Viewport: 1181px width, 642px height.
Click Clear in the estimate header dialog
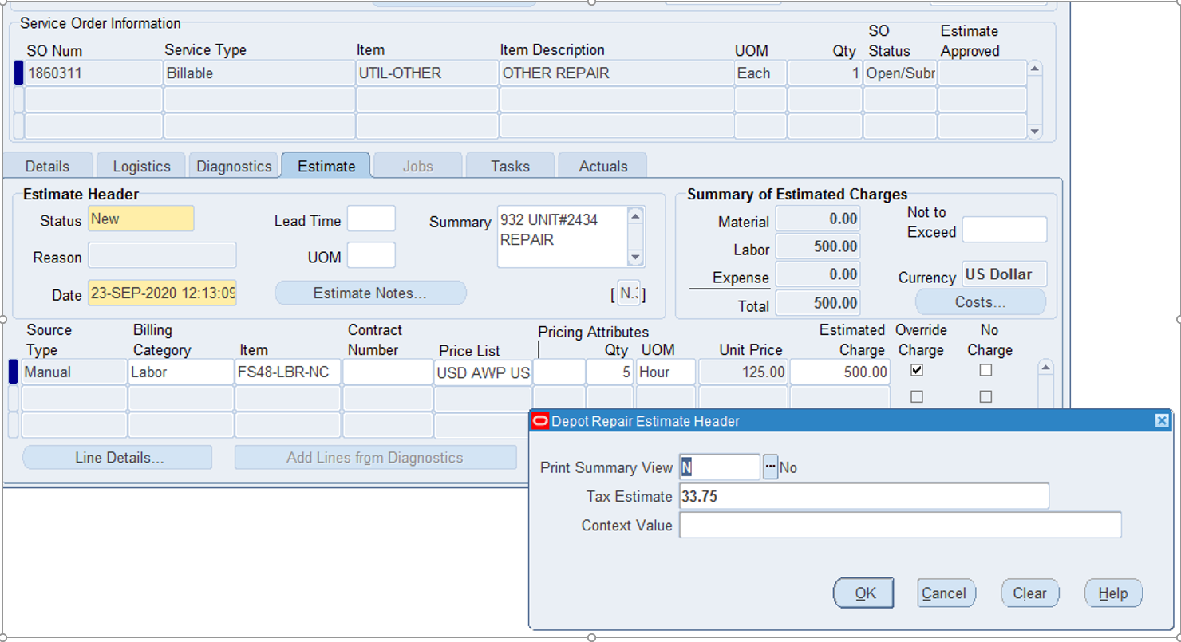tap(1029, 593)
